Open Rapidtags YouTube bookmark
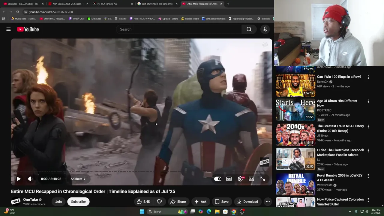Image resolution: width=384 pixels, height=216 pixels. pyautogui.click(x=241, y=19)
